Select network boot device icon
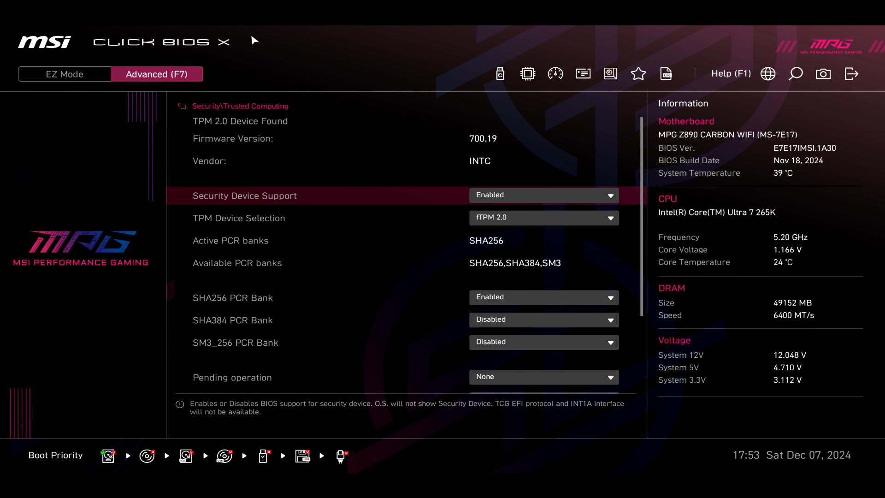Screen dimensions: 885x498 tap(341, 456)
